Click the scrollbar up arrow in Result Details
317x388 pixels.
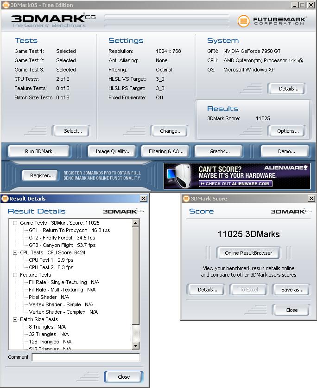pos(136,223)
